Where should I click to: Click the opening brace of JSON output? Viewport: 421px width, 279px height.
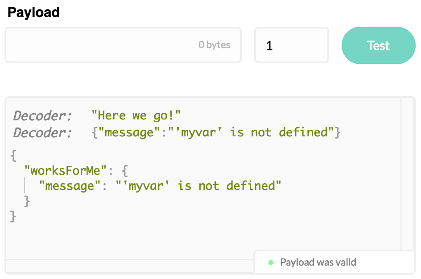click(13, 156)
